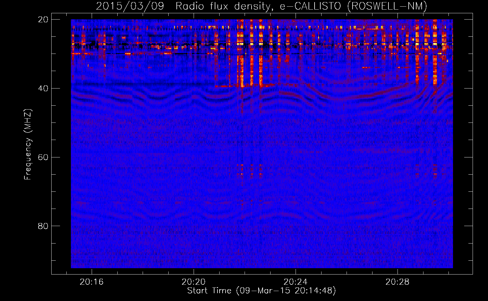The image size is (488, 301).
Task: Click the 'Frequency (MHZ)' axis label
Action: click(x=28, y=144)
